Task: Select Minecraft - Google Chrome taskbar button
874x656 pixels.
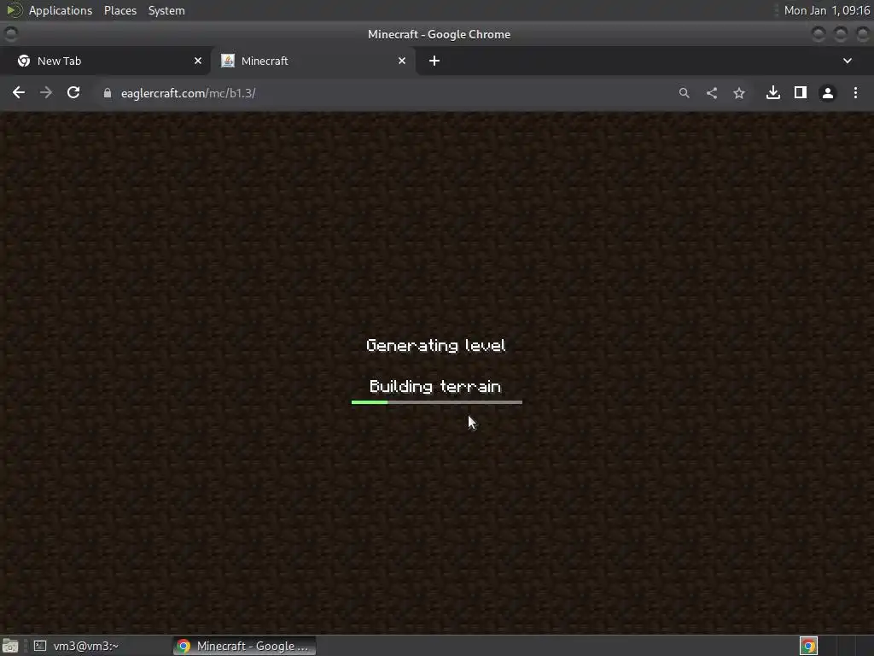Action: (245, 646)
